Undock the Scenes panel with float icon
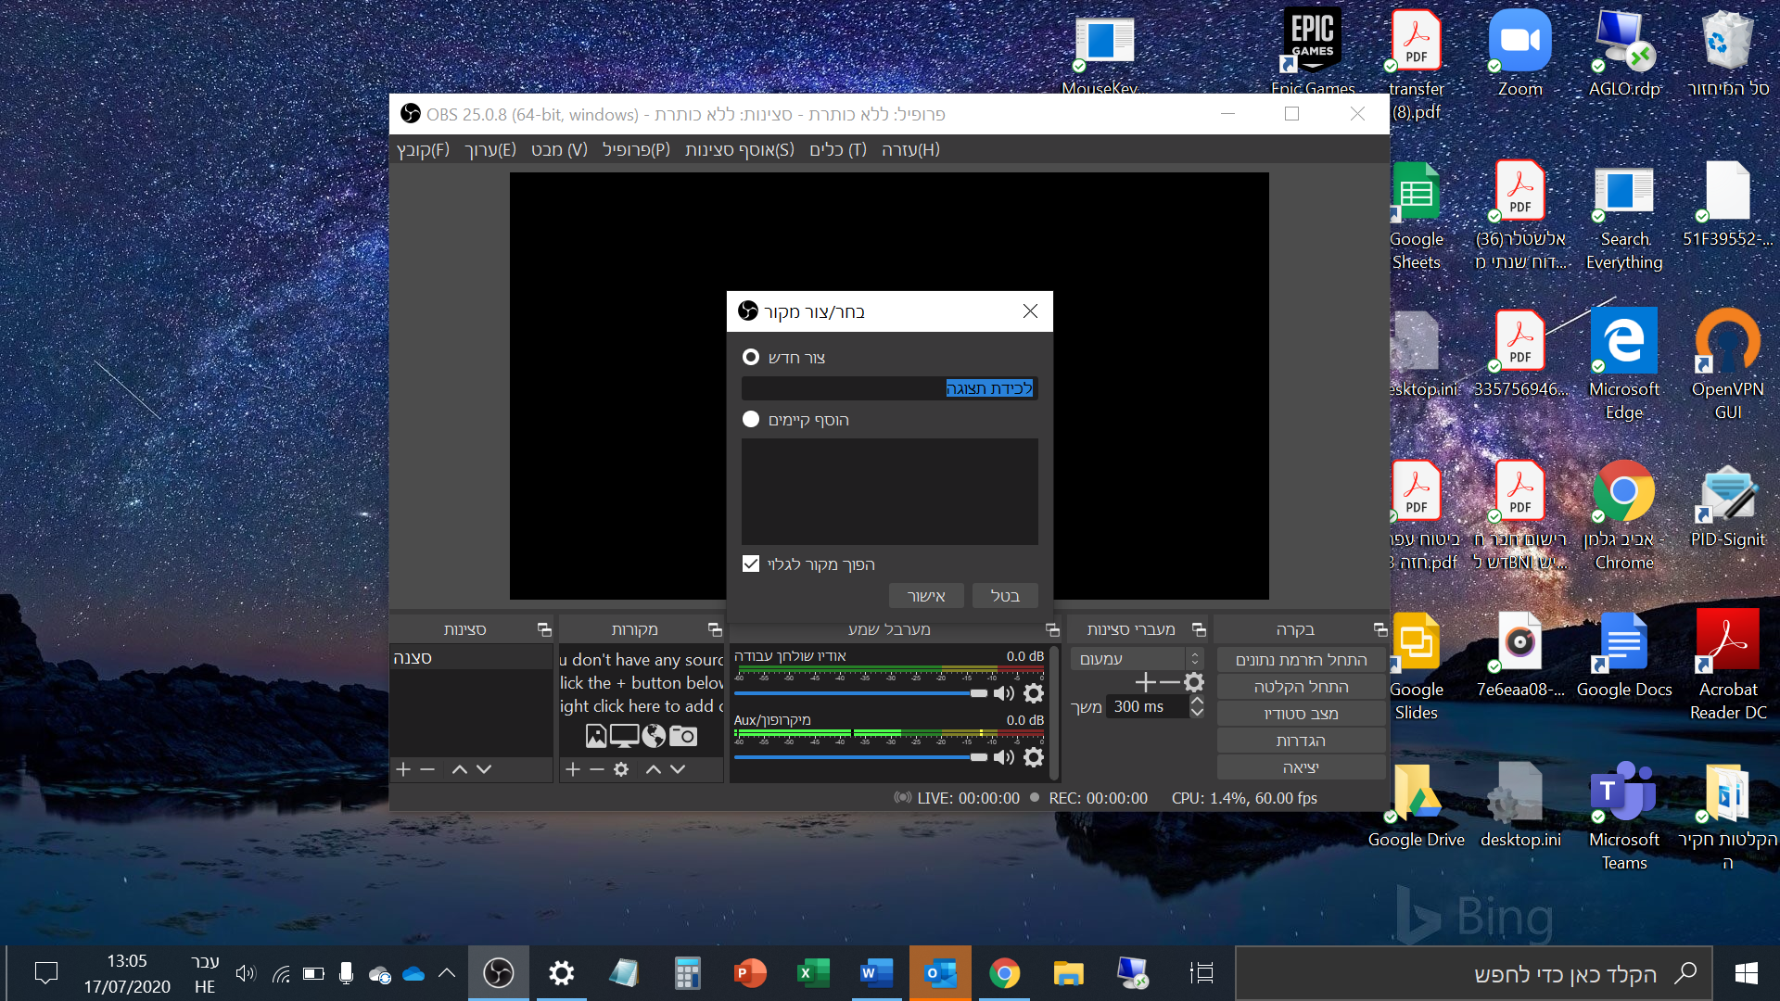Screen dimensions: 1780x1001 click(x=544, y=629)
